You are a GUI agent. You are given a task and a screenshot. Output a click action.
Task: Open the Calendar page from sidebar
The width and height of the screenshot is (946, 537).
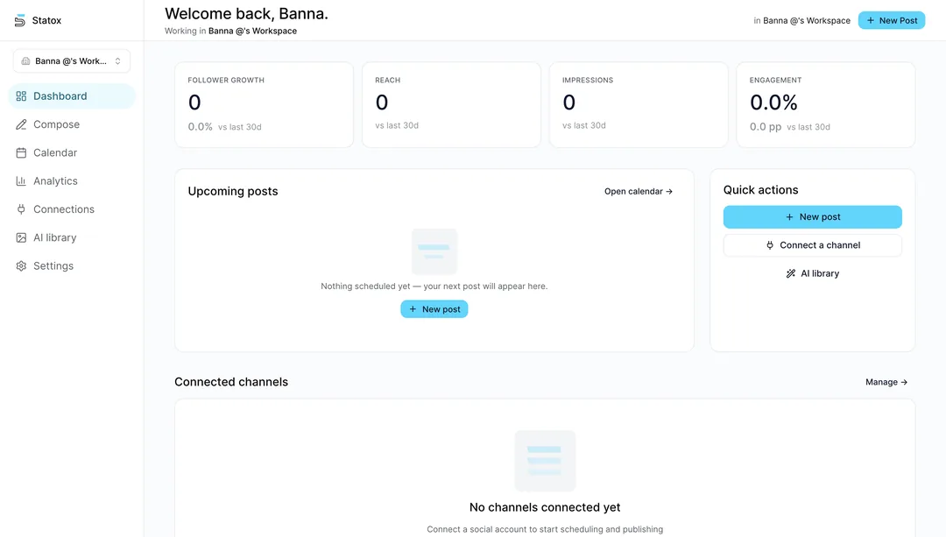(72, 152)
